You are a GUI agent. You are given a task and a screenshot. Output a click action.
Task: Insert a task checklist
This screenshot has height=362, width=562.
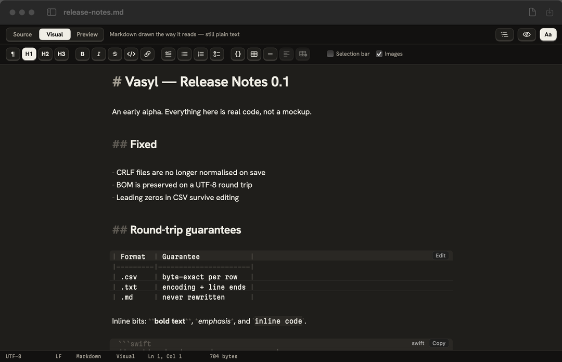(x=217, y=54)
